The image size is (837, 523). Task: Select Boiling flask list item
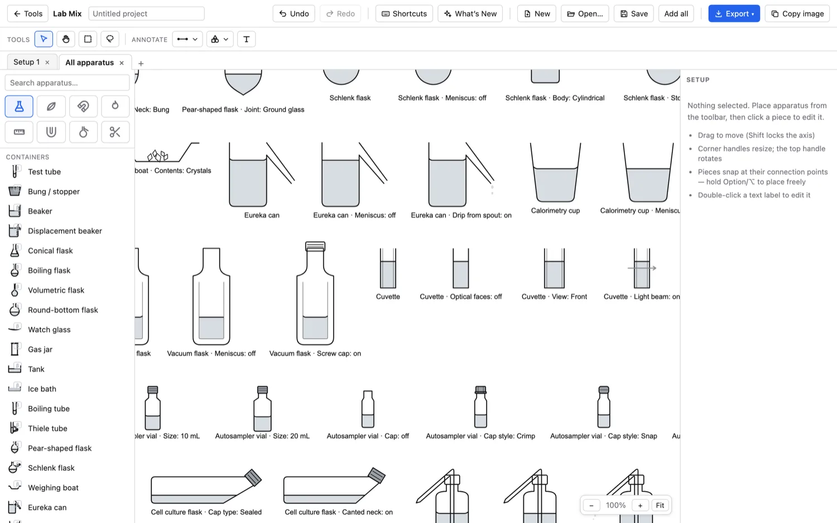pyautogui.click(x=67, y=270)
